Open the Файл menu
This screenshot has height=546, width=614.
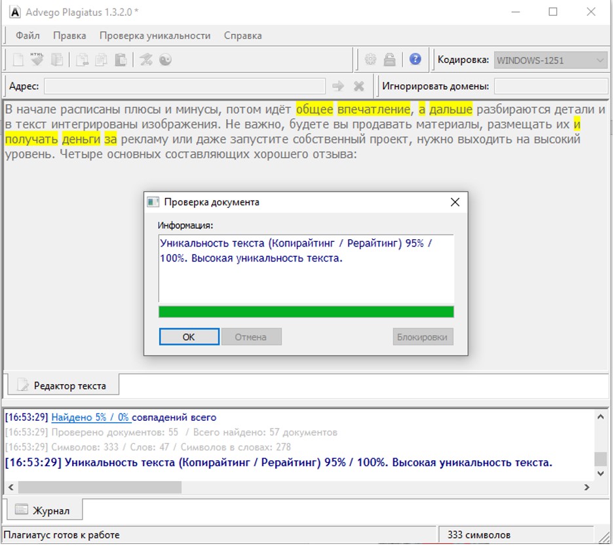click(x=28, y=35)
